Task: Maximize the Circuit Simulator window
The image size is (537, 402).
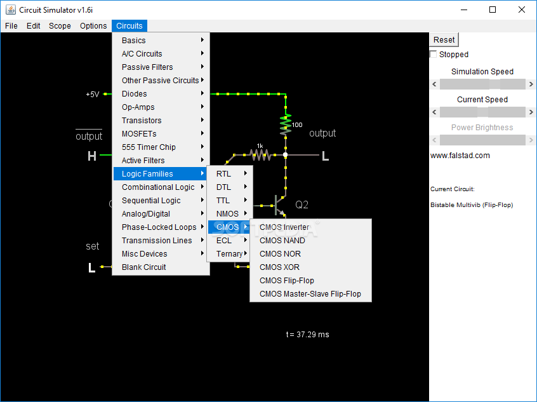Action: (493, 10)
